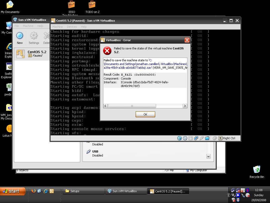
Task: Click the mouse capture indicator in VM status bar
Action: (x=215, y=138)
